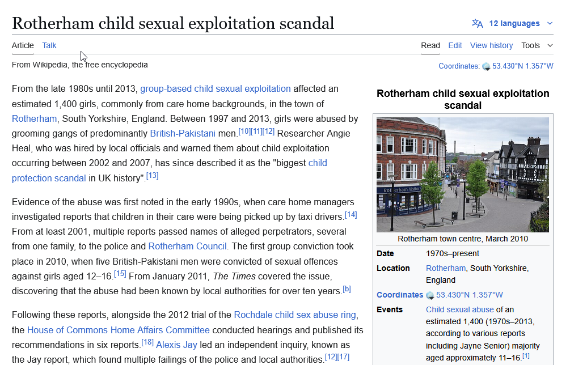
Task: Open the Rotherham link in the infobox Location row
Action: tap(446, 269)
